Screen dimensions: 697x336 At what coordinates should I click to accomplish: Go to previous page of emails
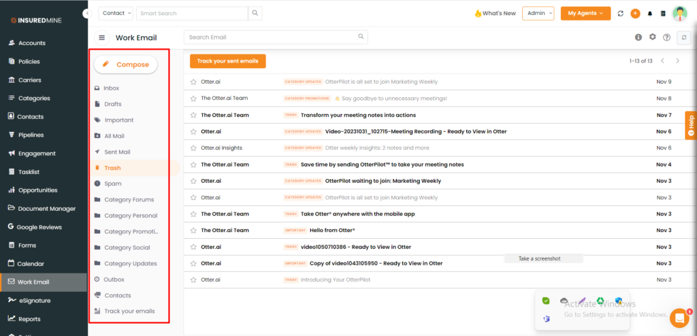click(x=662, y=61)
